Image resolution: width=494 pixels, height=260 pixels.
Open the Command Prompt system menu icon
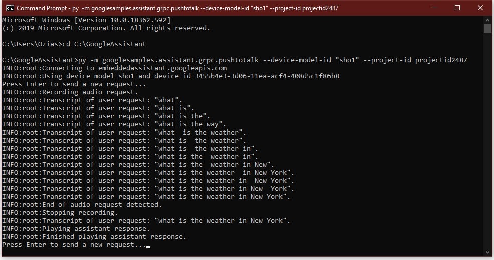pyautogui.click(x=10, y=8)
